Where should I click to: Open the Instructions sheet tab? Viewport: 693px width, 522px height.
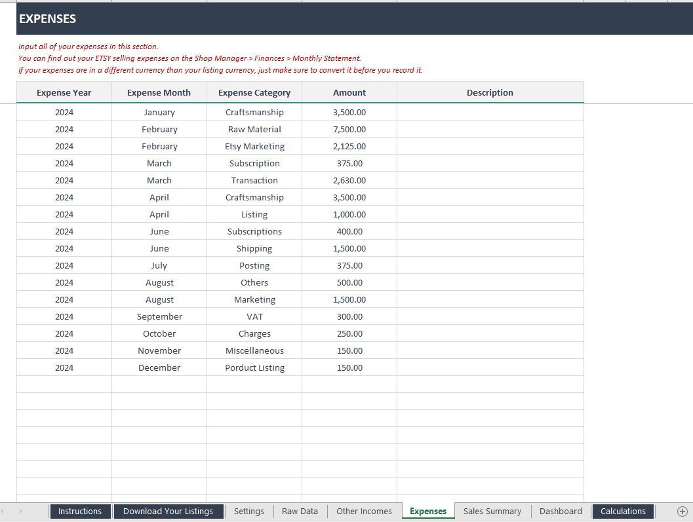pos(79,512)
